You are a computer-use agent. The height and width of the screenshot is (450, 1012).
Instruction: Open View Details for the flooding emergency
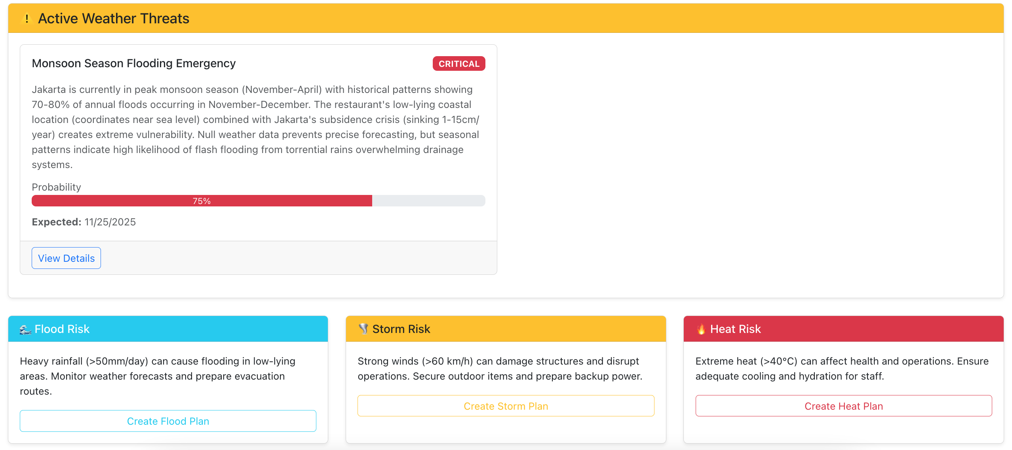tap(66, 258)
